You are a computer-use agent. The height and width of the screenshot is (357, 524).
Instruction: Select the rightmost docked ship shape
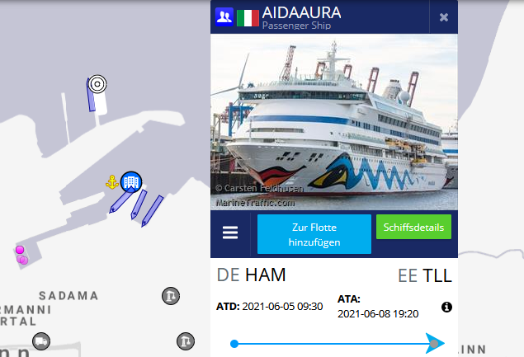153,211
